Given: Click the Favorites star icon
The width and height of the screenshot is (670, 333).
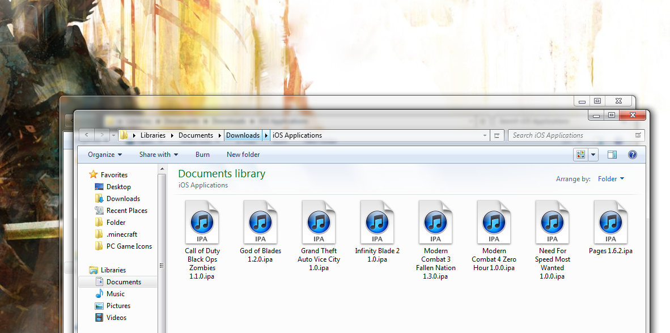Looking at the screenshot, I should click(x=93, y=174).
